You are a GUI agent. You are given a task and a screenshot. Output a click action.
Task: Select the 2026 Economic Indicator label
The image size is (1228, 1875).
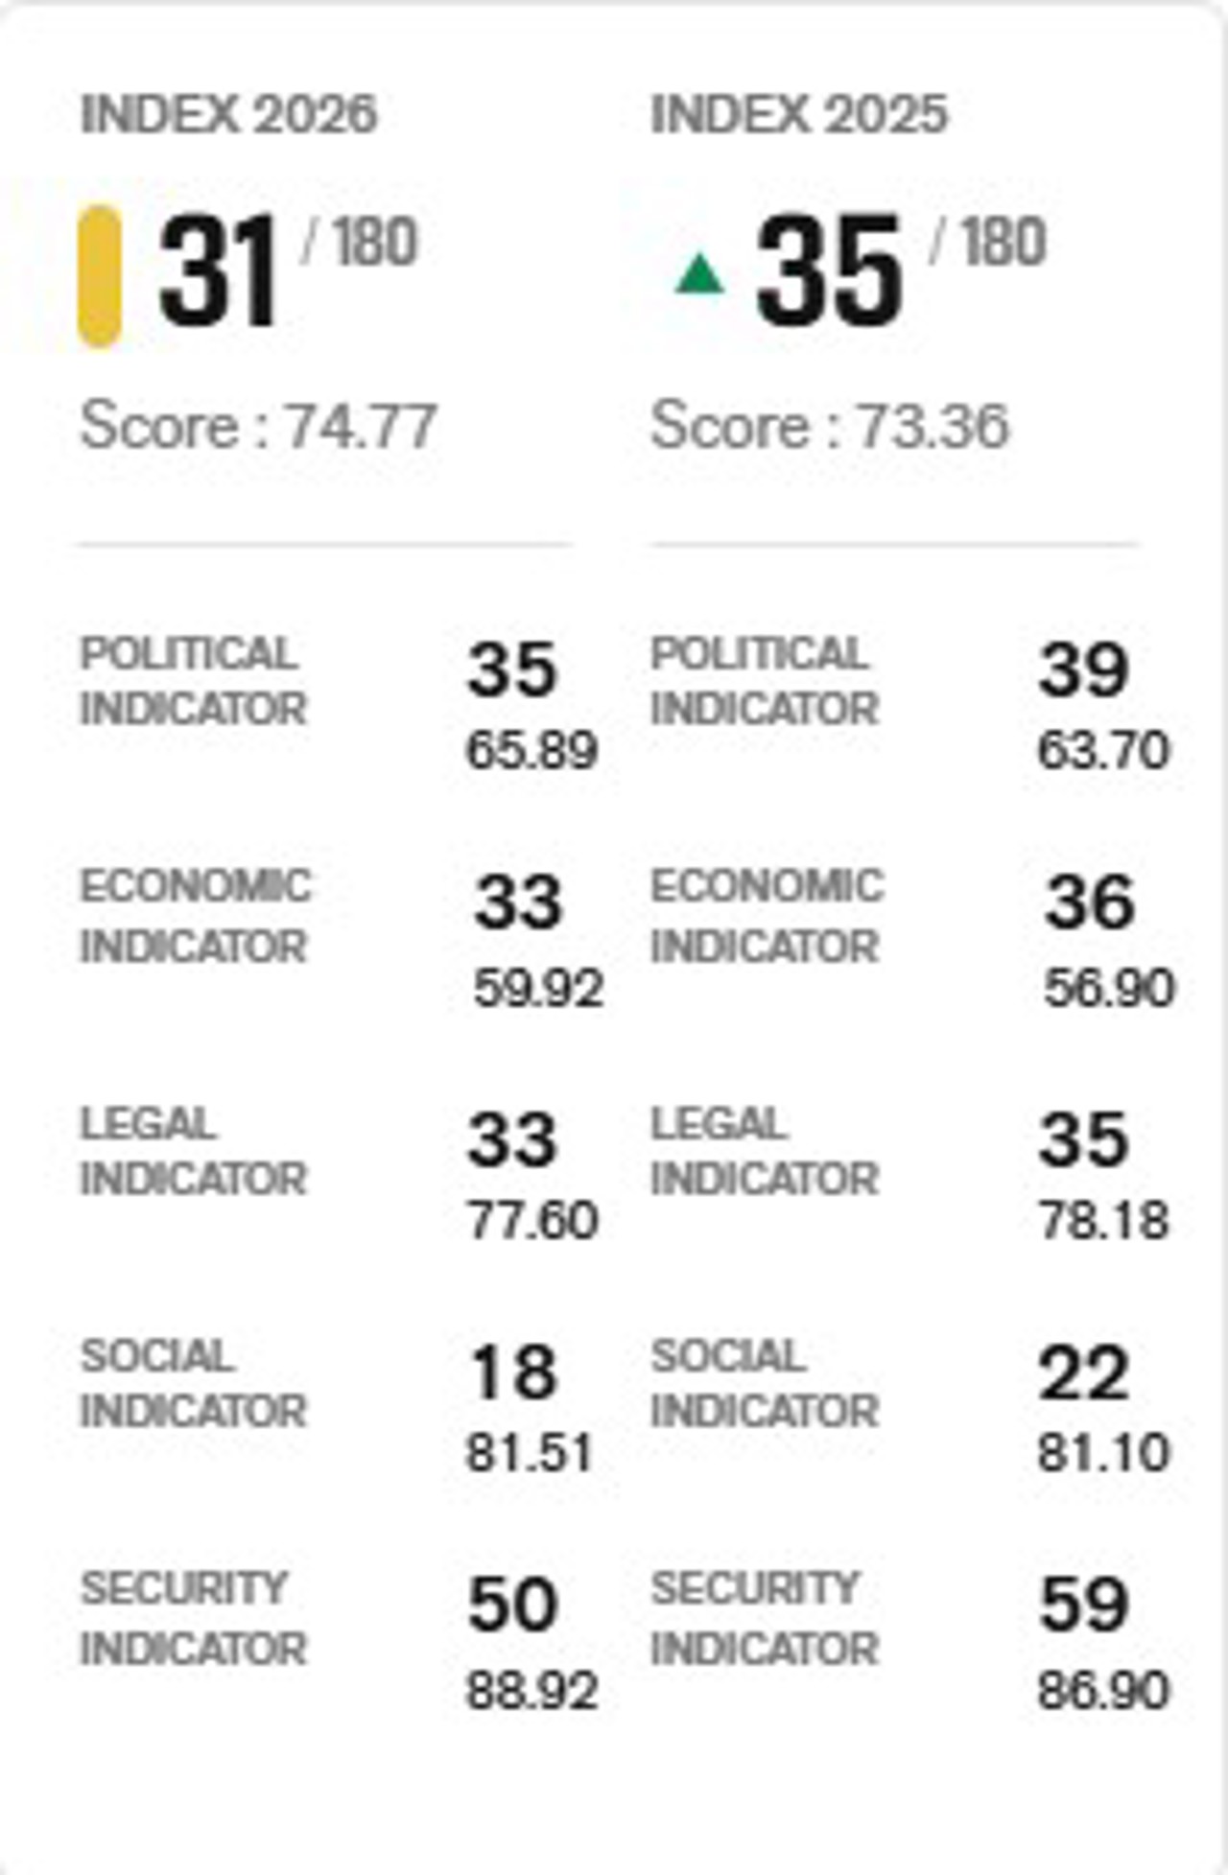tap(195, 916)
